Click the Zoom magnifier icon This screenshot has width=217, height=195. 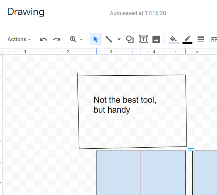[73, 39]
